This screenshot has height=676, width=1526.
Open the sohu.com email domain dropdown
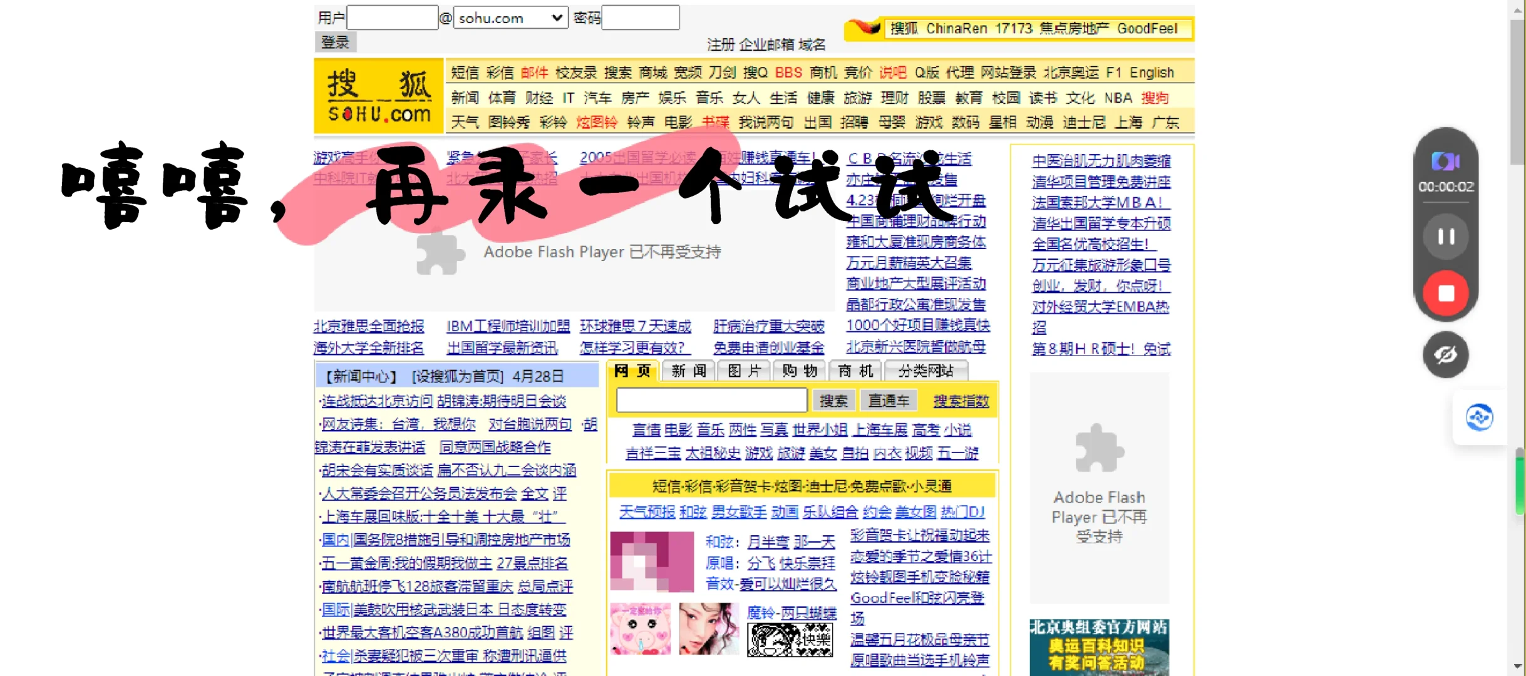coord(555,18)
